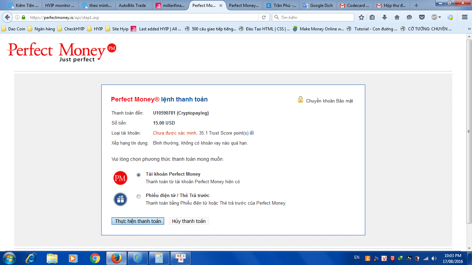Click the site information (i) icon
The image size is (472, 265).
17,17
